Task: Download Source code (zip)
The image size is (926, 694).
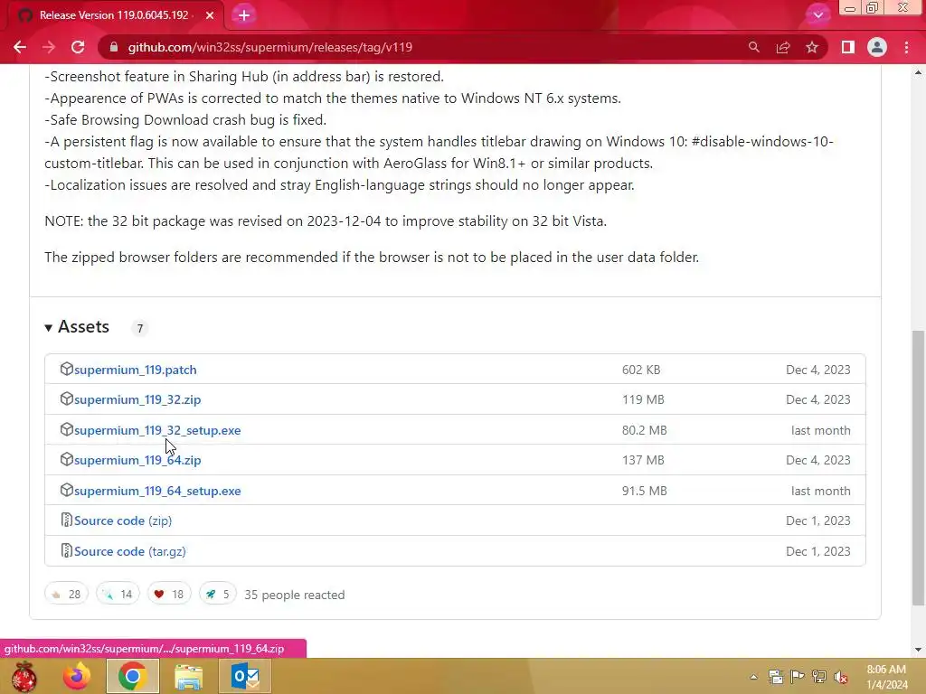Action: point(123,520)
